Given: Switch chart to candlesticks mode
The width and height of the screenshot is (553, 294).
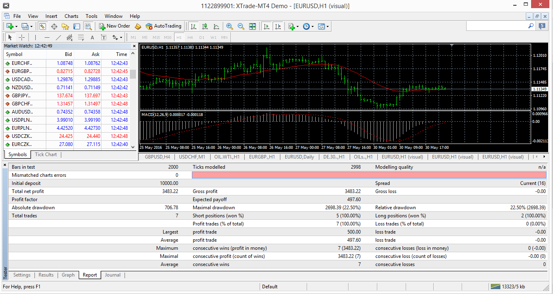Looking at the screenshot, I should [205, 26].
